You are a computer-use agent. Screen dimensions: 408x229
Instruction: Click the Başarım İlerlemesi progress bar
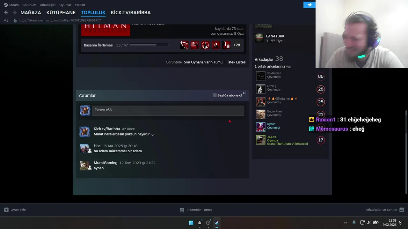coord(149,45)
